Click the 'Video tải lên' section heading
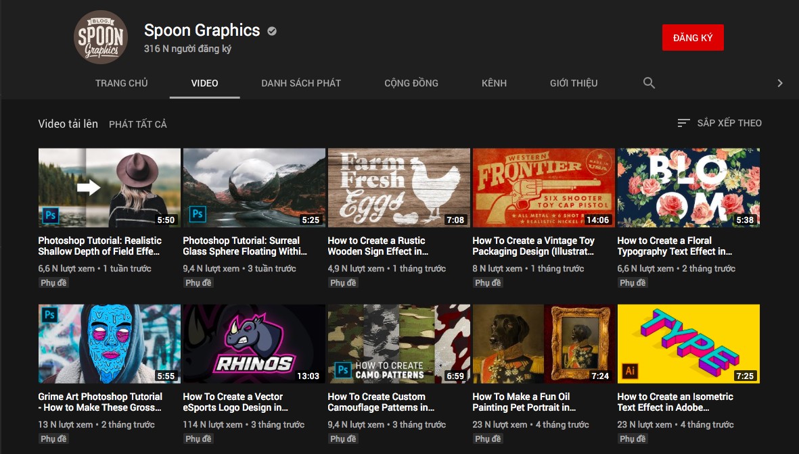 point(68,124)
